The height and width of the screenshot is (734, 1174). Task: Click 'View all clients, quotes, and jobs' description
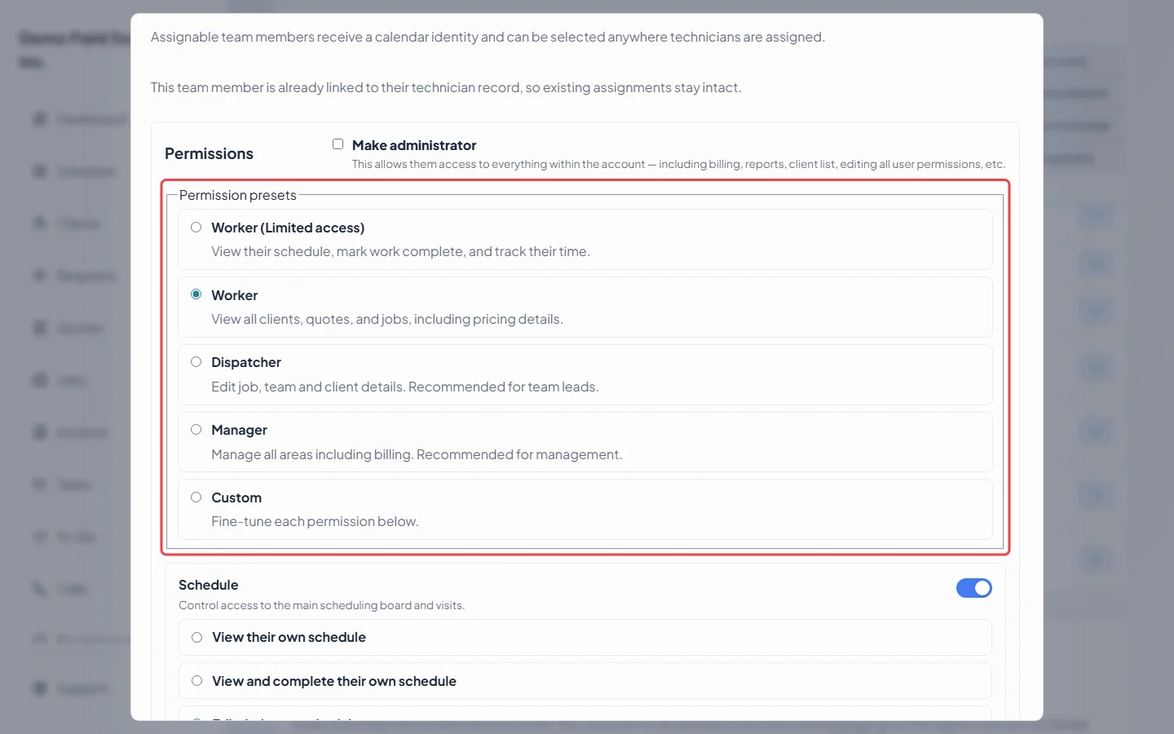(387, 319)
